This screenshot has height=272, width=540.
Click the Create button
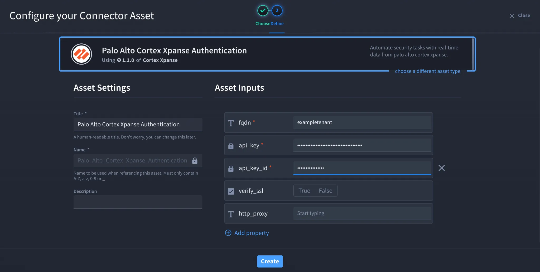tap(270, 261)
